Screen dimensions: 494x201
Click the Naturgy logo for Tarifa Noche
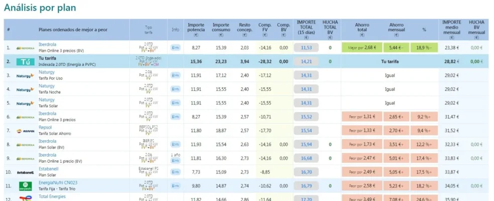(x=26, y=89)
